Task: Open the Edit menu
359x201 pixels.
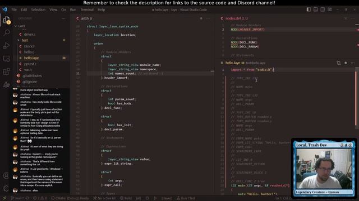Action: (x=24, y=9)
